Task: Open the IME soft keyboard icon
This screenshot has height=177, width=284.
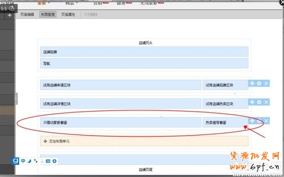Action: pyautogui.click(x=48, y=161)
